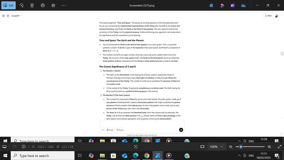Toggle the Search button in ChatGPT composer
The height and width of the screenshot is (160, 284).
point(110,130)
